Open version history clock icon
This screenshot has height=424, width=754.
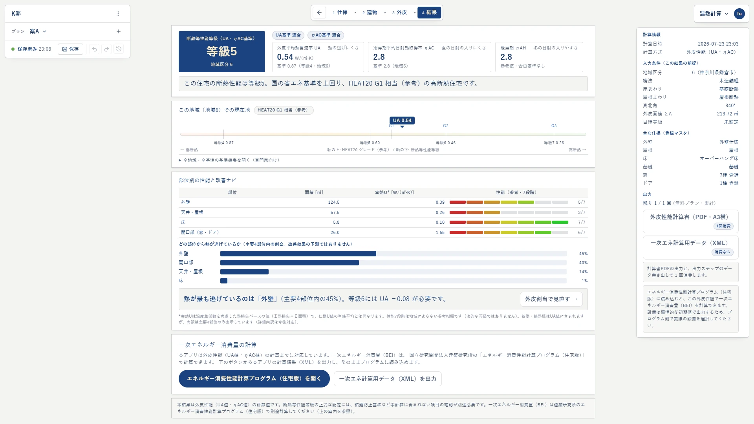[119, 49]
